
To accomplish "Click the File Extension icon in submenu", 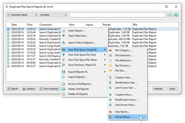I will pyautogui.click(x=110, y=55).
